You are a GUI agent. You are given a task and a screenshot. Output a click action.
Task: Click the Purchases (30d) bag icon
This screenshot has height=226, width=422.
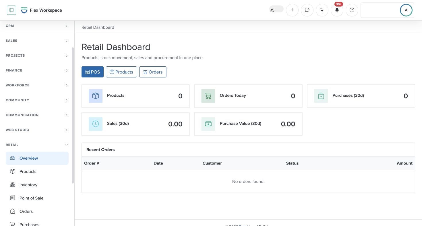[x=321, y=96]
